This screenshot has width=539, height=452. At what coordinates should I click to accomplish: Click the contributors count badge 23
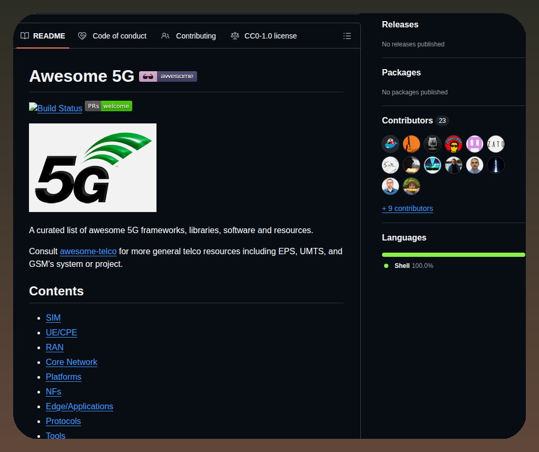pos(442,121)
